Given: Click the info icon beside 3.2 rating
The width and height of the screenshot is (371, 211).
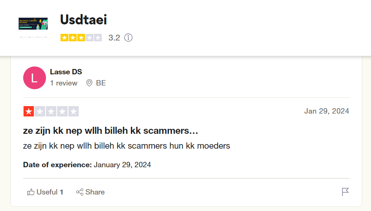Looking at the screenshot, I should tap(128, 38).
